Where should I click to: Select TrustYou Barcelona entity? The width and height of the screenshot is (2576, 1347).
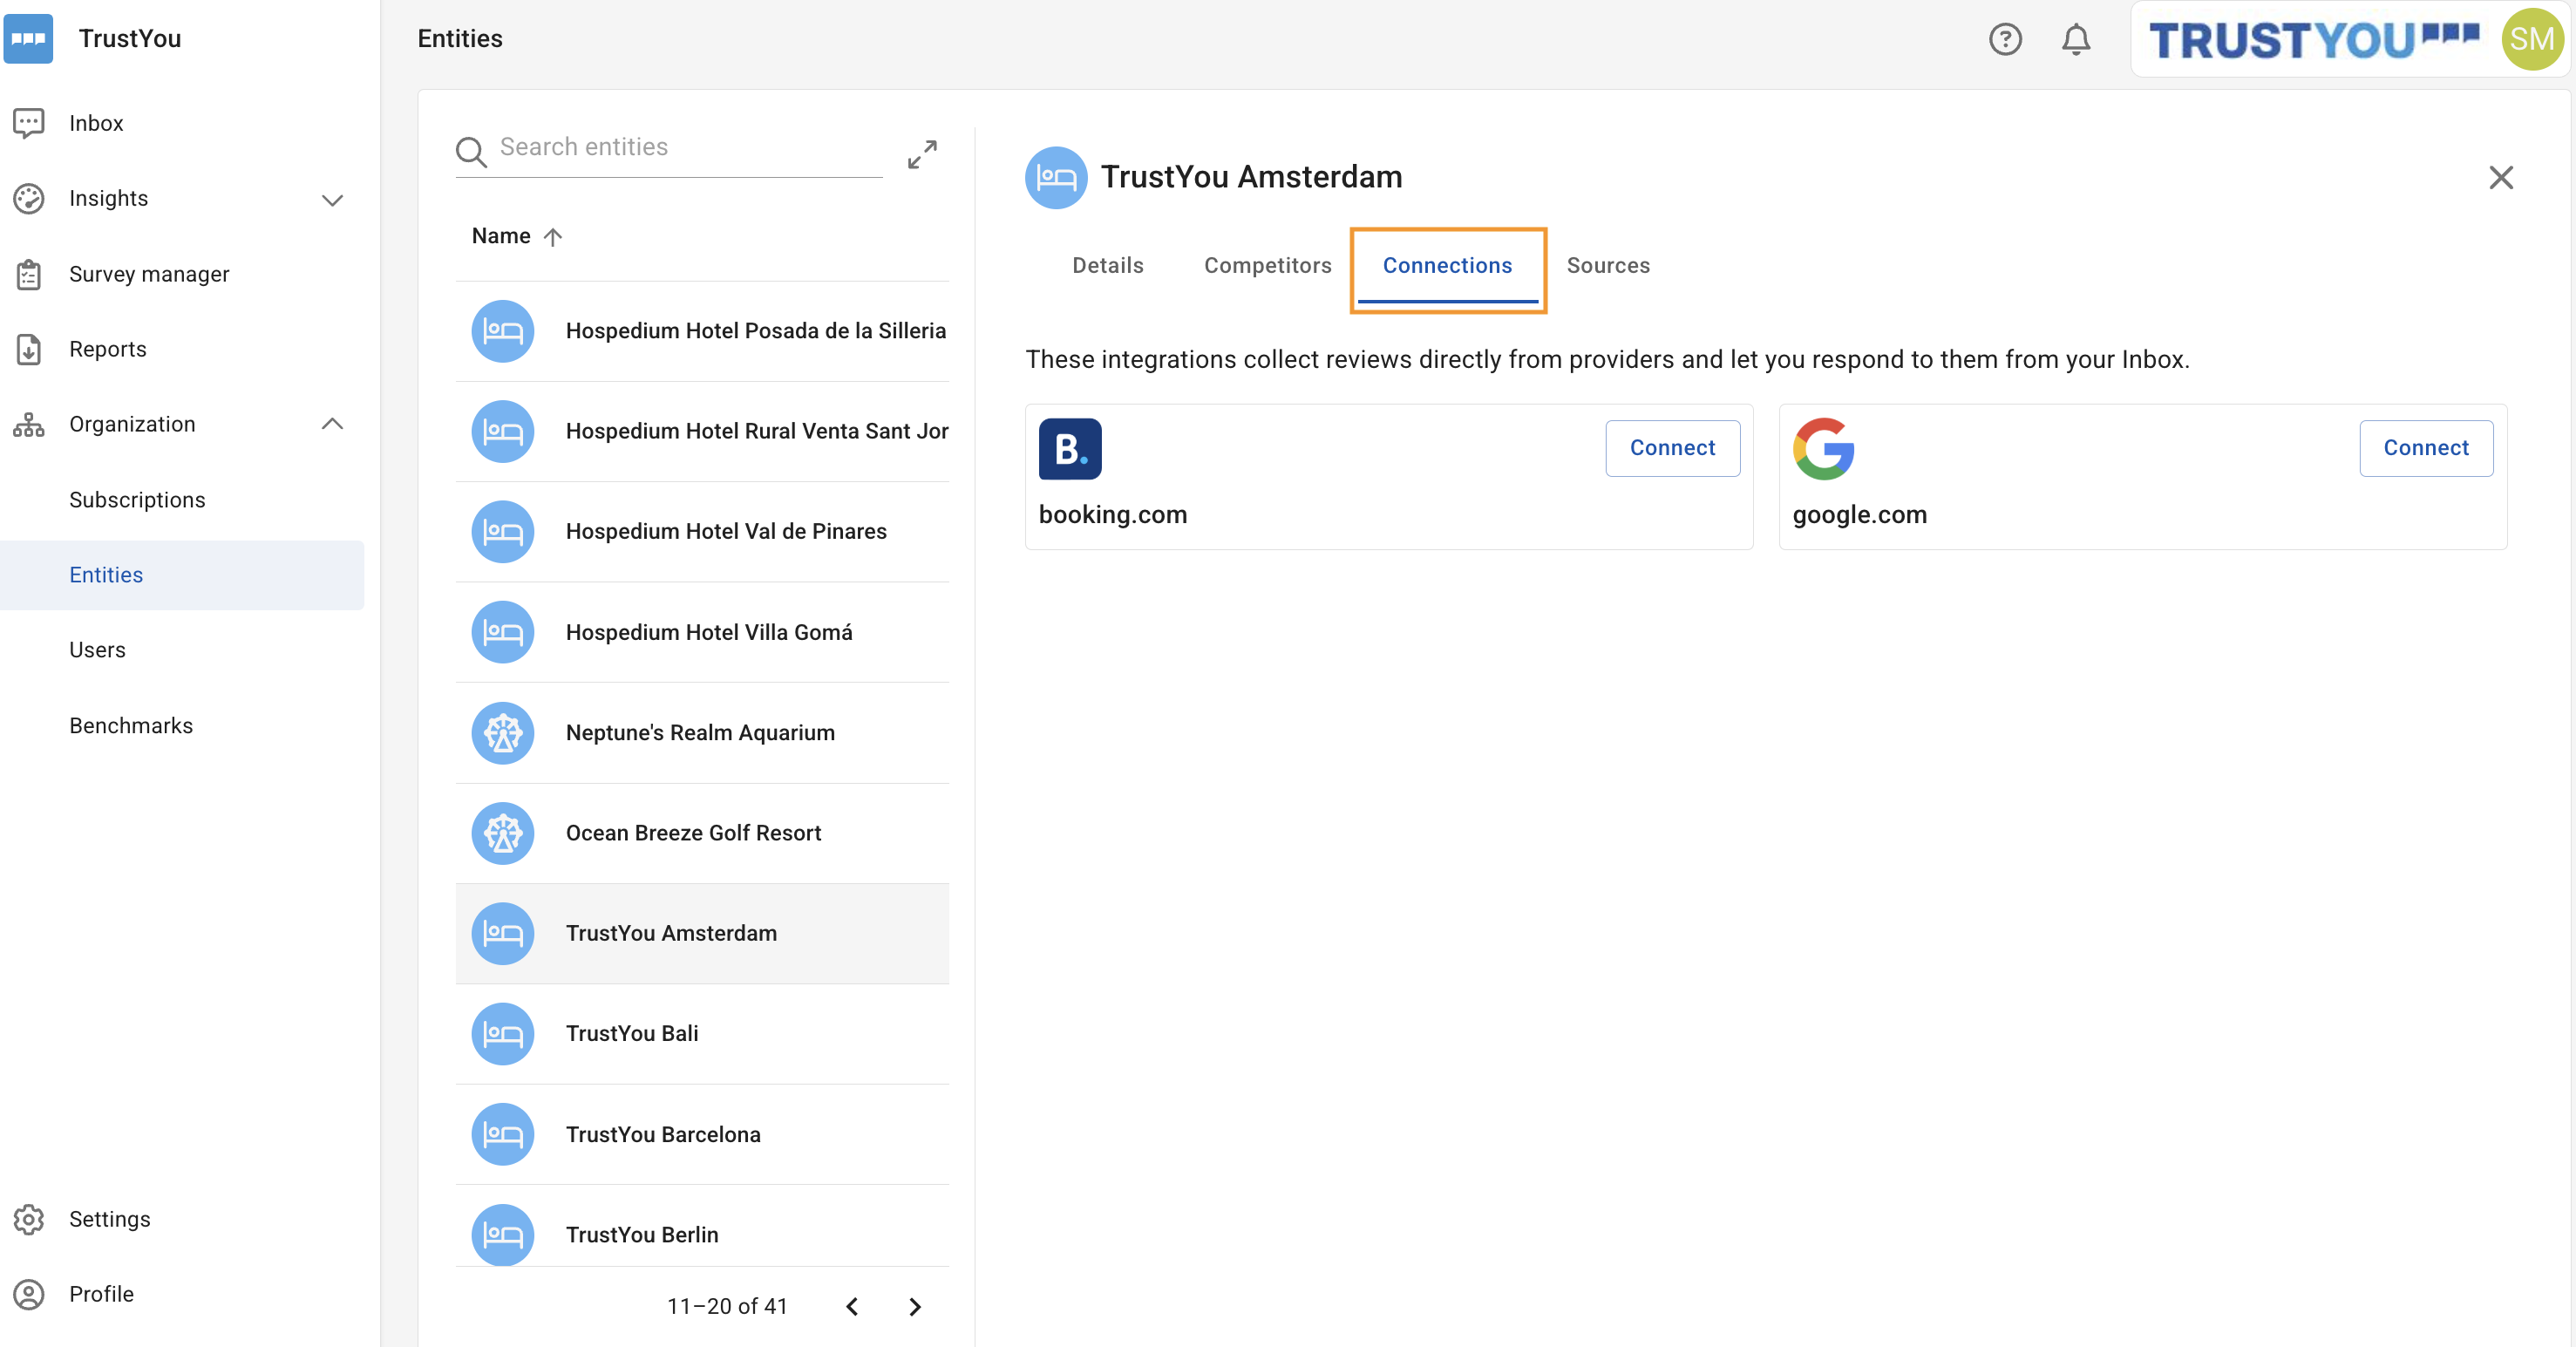pos(702,1135)
